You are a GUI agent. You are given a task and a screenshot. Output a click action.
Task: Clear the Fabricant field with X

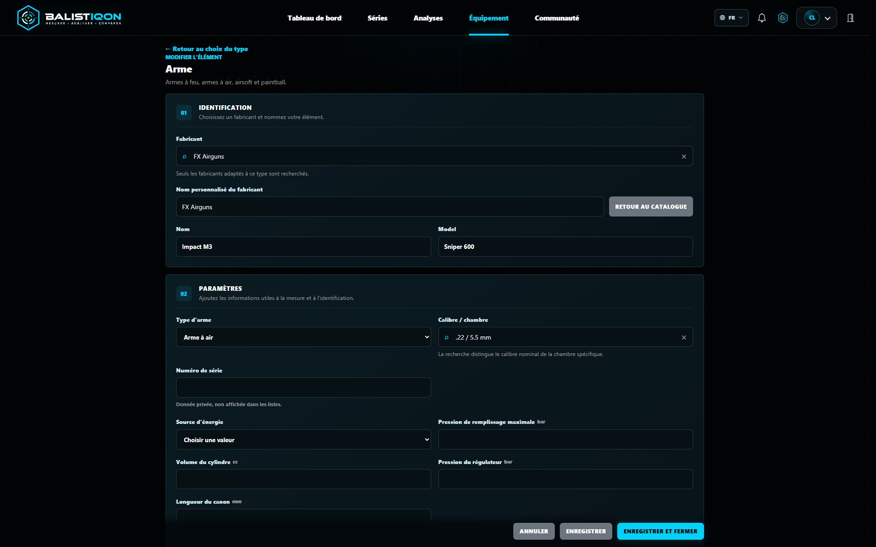683,156
